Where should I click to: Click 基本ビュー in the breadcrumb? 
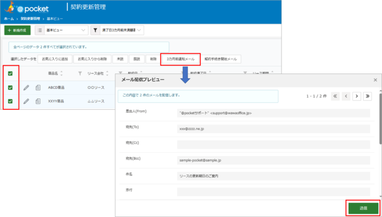coord(55,18)
